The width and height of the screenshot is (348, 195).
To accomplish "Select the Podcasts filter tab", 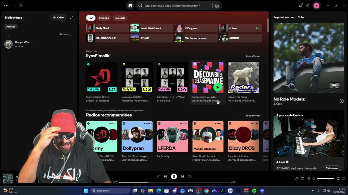I will click(120, 18).
